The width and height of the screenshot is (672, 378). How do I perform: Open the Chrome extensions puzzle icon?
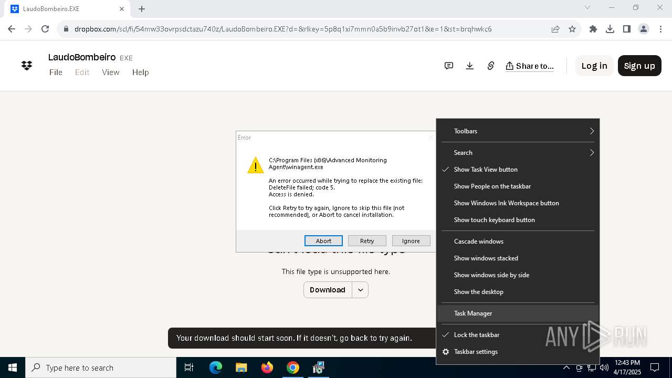coord(593,29)
